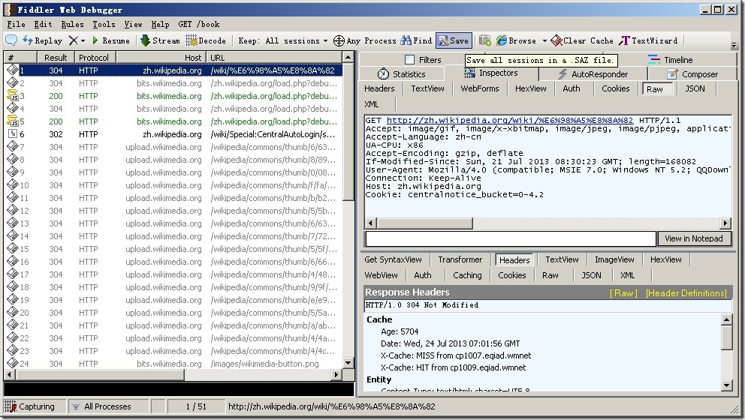Open the Edit menu
This screenshot has height=420, width=745.
tap(43, 24)
